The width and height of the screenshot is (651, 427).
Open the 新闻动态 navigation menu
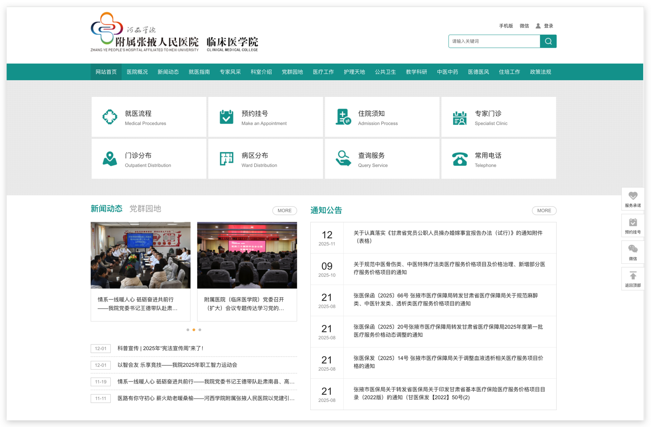(x=168, y=72)
